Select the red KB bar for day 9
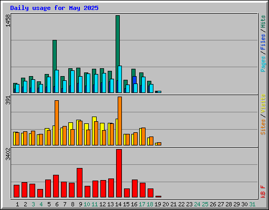 pos(79,183)
